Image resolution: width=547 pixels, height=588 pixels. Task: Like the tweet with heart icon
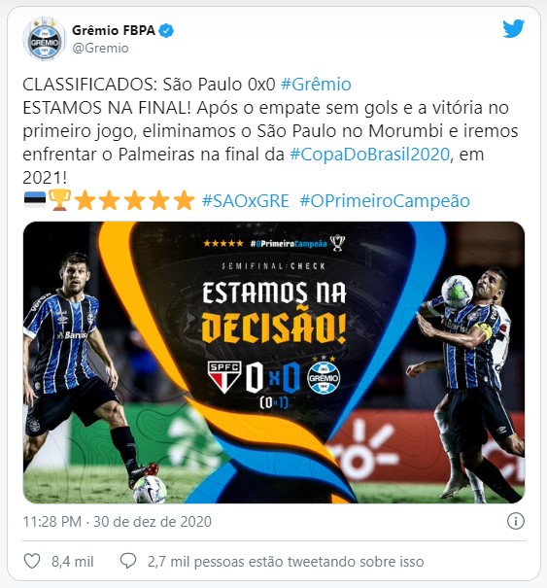pyautogui.click(x=32, y=561)
